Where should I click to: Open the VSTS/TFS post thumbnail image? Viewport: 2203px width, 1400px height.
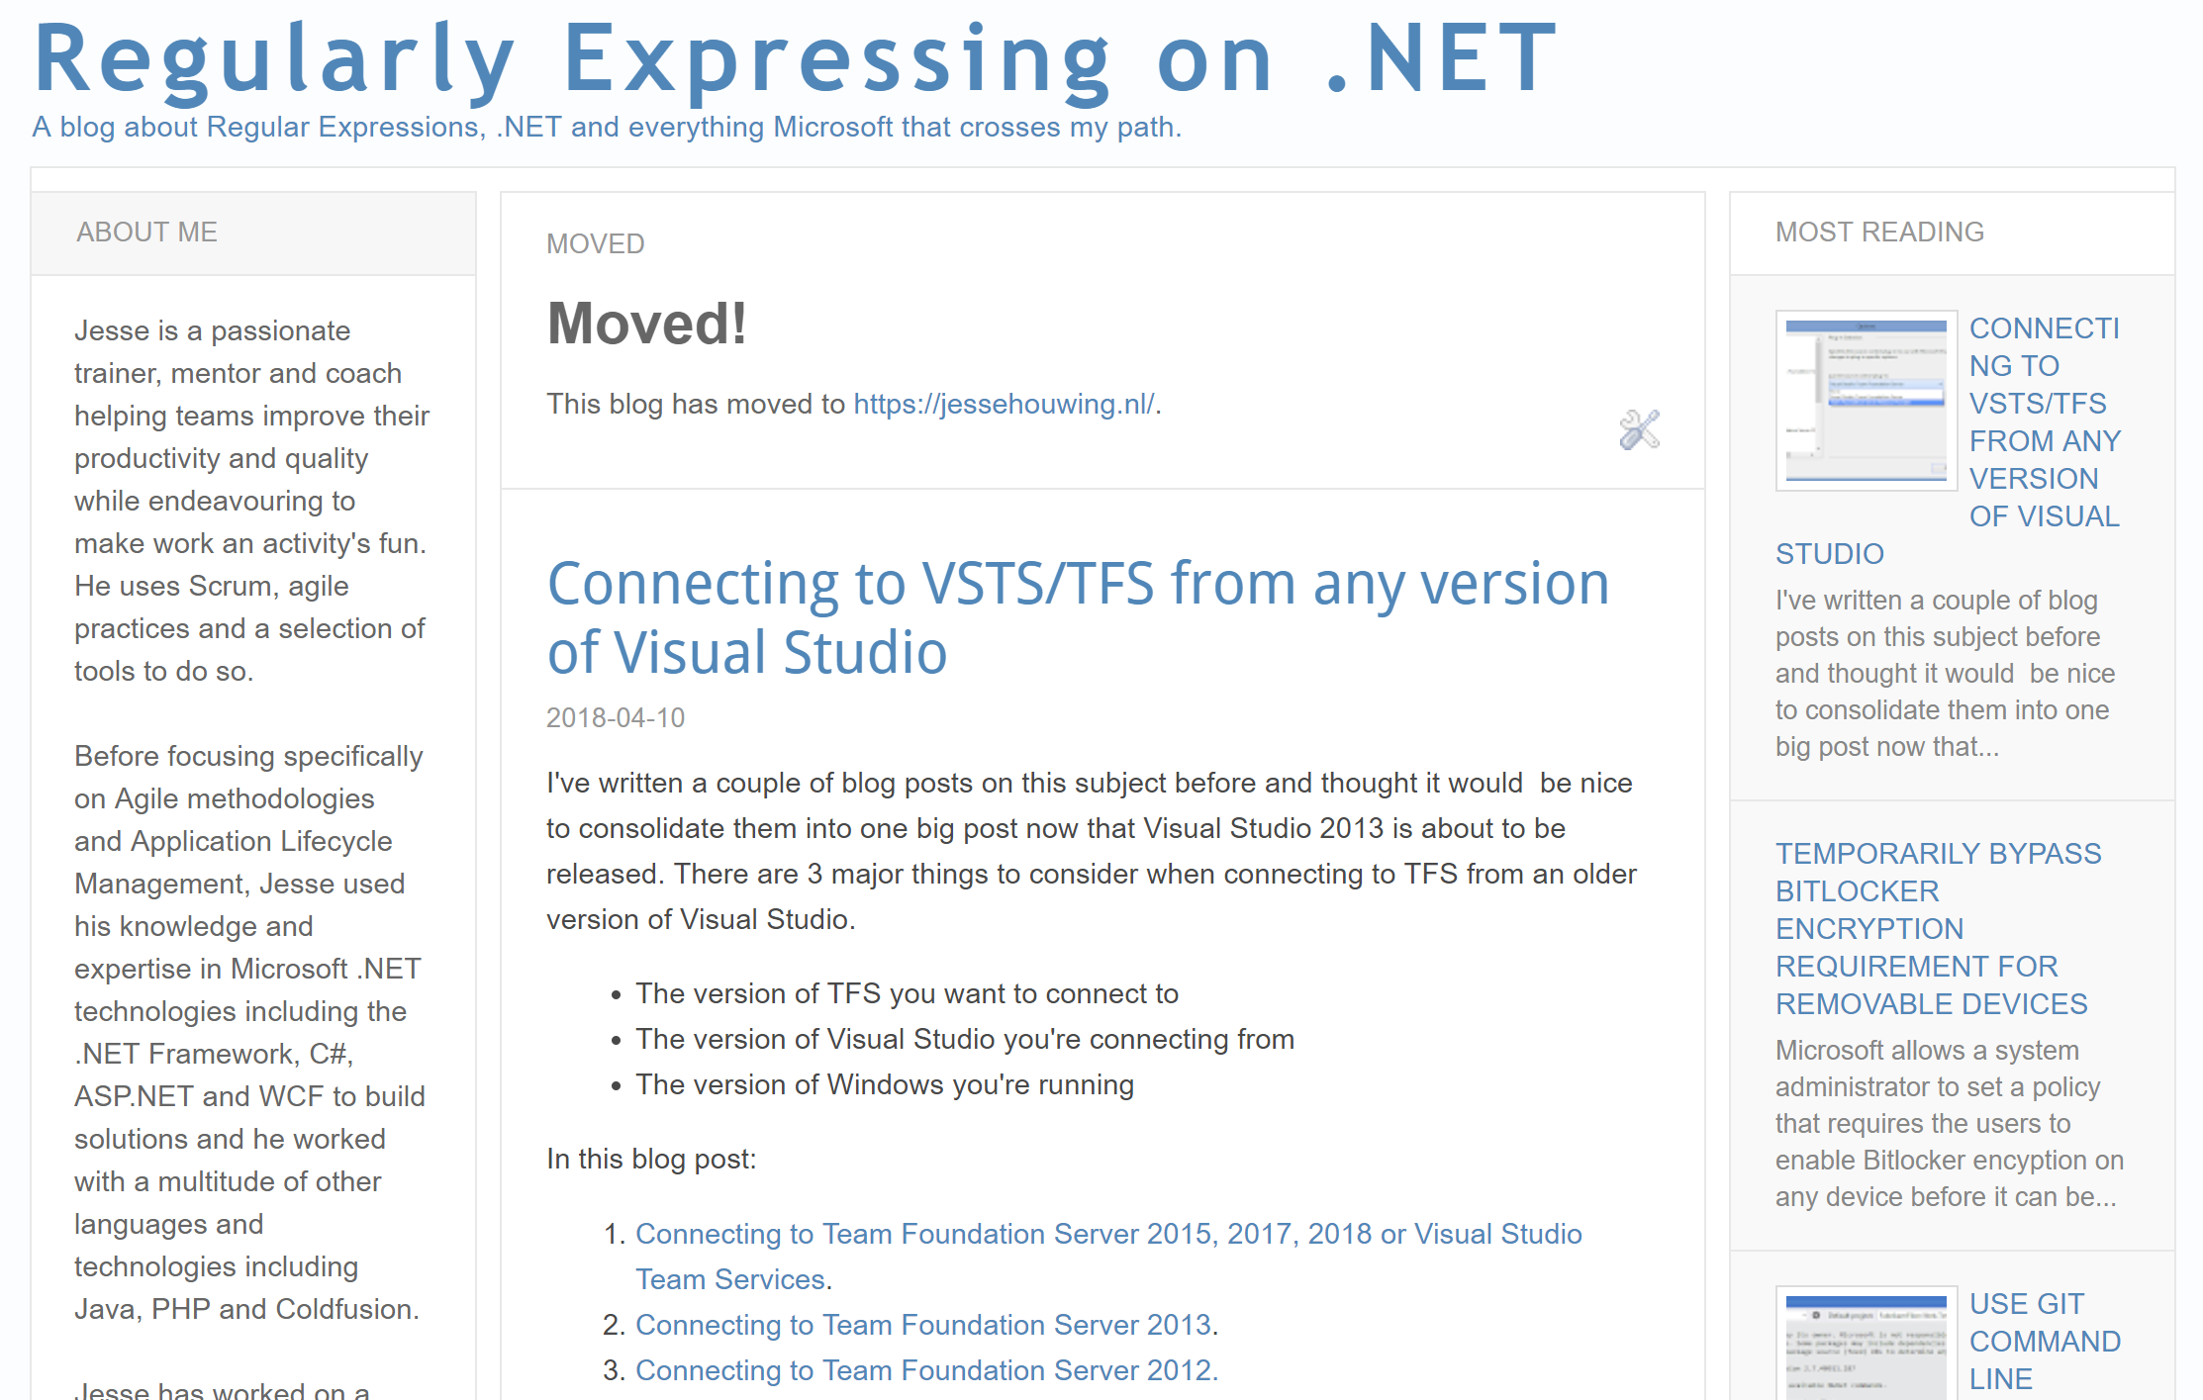click(1866, 401)
